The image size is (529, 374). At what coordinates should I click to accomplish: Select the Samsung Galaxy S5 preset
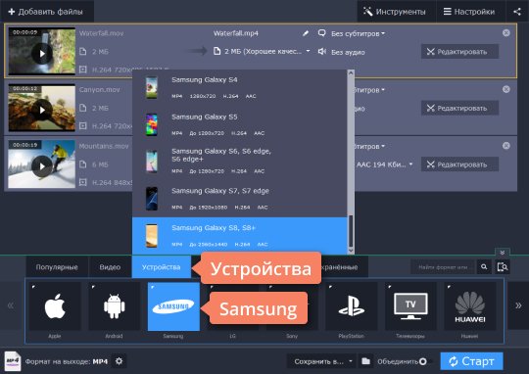tap(240, 124)
